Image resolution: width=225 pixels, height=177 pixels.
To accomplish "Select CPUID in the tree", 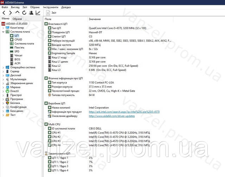I will (x=18, y=40).
